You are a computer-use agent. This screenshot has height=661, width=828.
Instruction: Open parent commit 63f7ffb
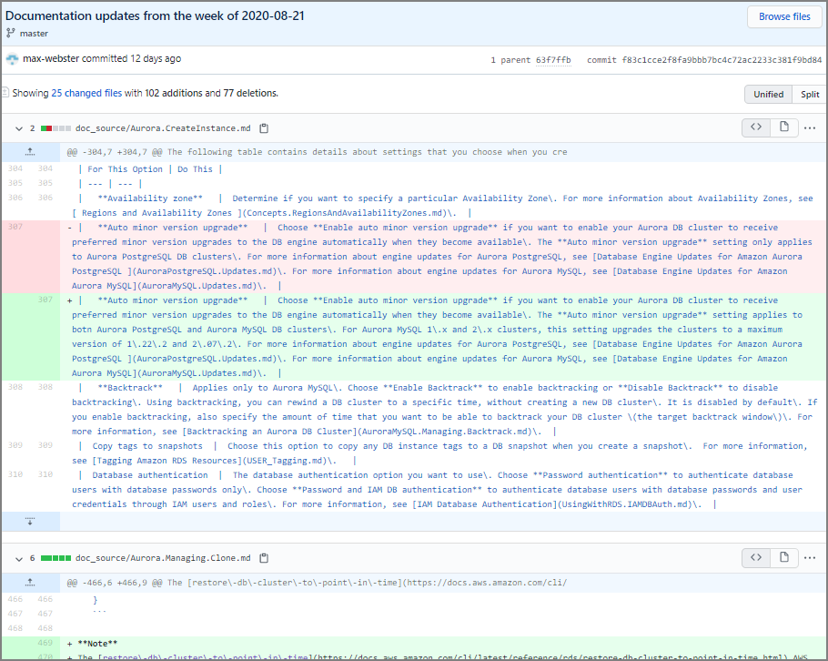[554, 60]
